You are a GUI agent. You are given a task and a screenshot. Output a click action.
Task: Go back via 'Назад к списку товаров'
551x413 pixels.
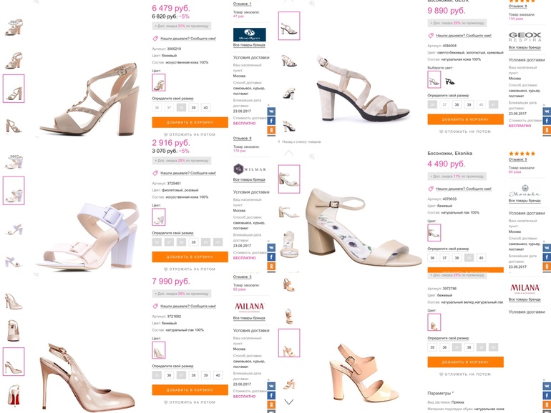301,141
